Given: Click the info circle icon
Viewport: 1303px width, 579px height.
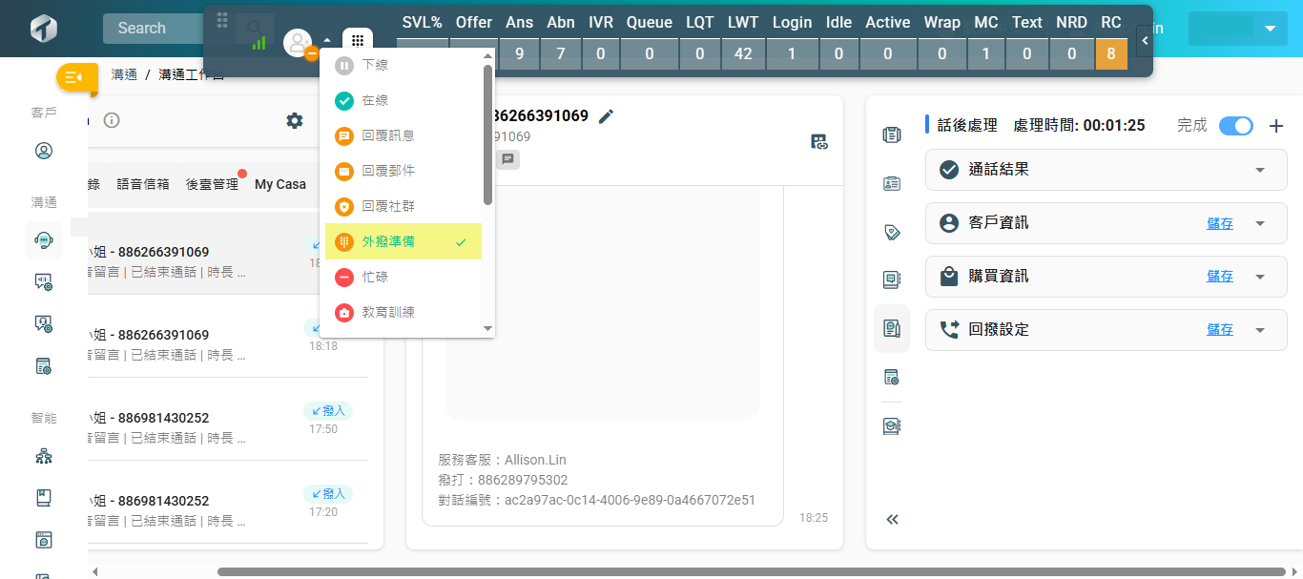Looking at the screenshot, I should tap(112, 120).
